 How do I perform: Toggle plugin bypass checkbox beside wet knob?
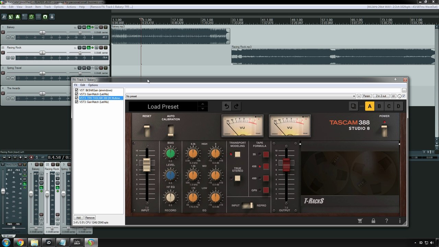pos(404,96)
